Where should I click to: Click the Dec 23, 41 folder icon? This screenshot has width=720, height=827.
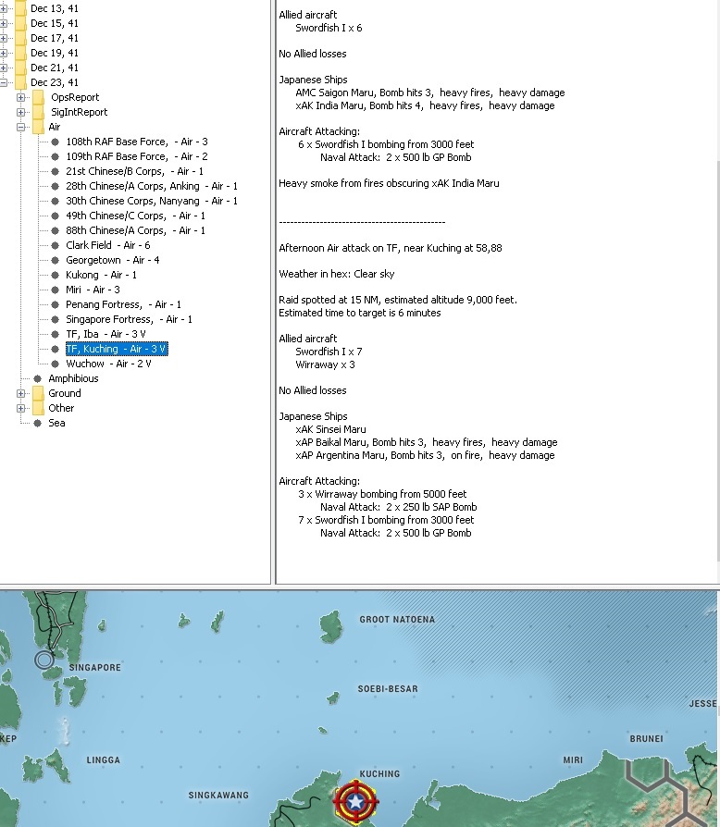click(20, 82)
